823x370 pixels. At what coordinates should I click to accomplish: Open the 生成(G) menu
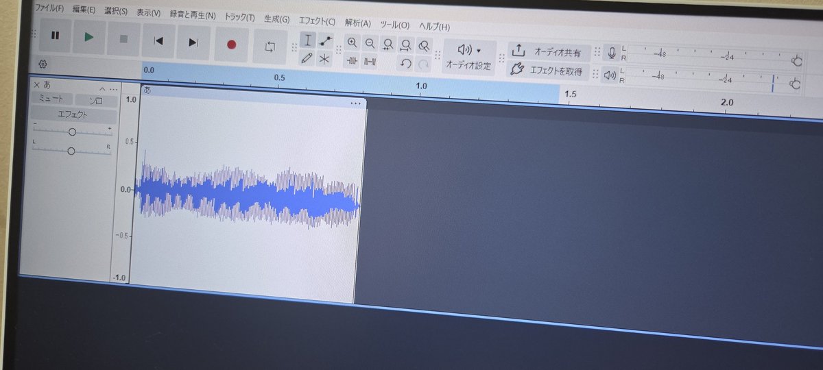pos(276,19)
